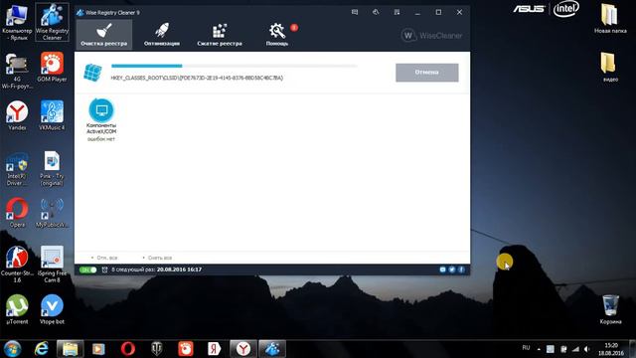The height and width of the screenshot is (358, 636).
Task: Select the Opera desktop icon
Action: (17, 213)
